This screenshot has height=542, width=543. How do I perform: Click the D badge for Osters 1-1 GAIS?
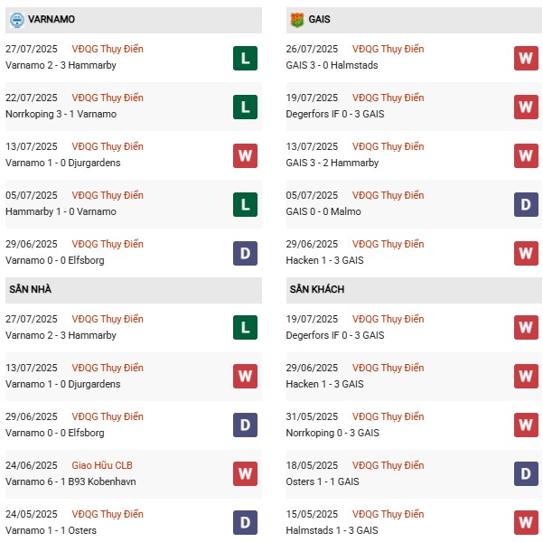click(x=526, y=474)
